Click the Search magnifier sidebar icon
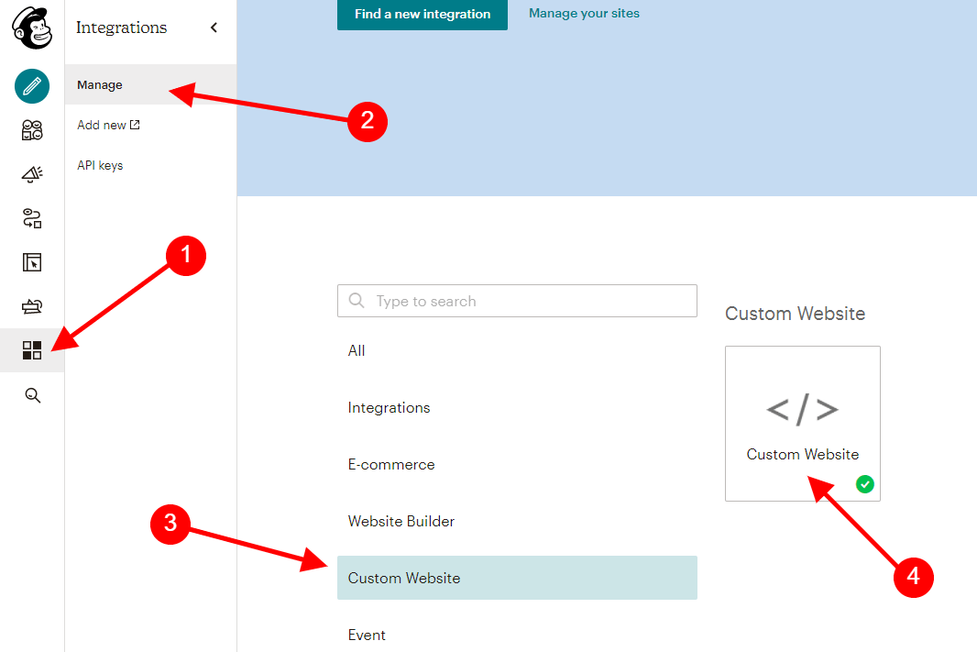Viewport: 977px width, 652px height. (32, 395)
